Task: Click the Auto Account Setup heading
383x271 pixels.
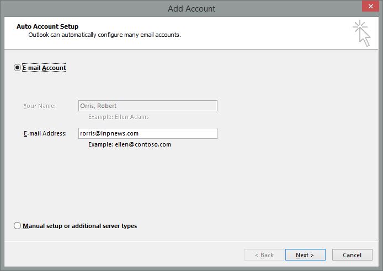Action: 47,26
